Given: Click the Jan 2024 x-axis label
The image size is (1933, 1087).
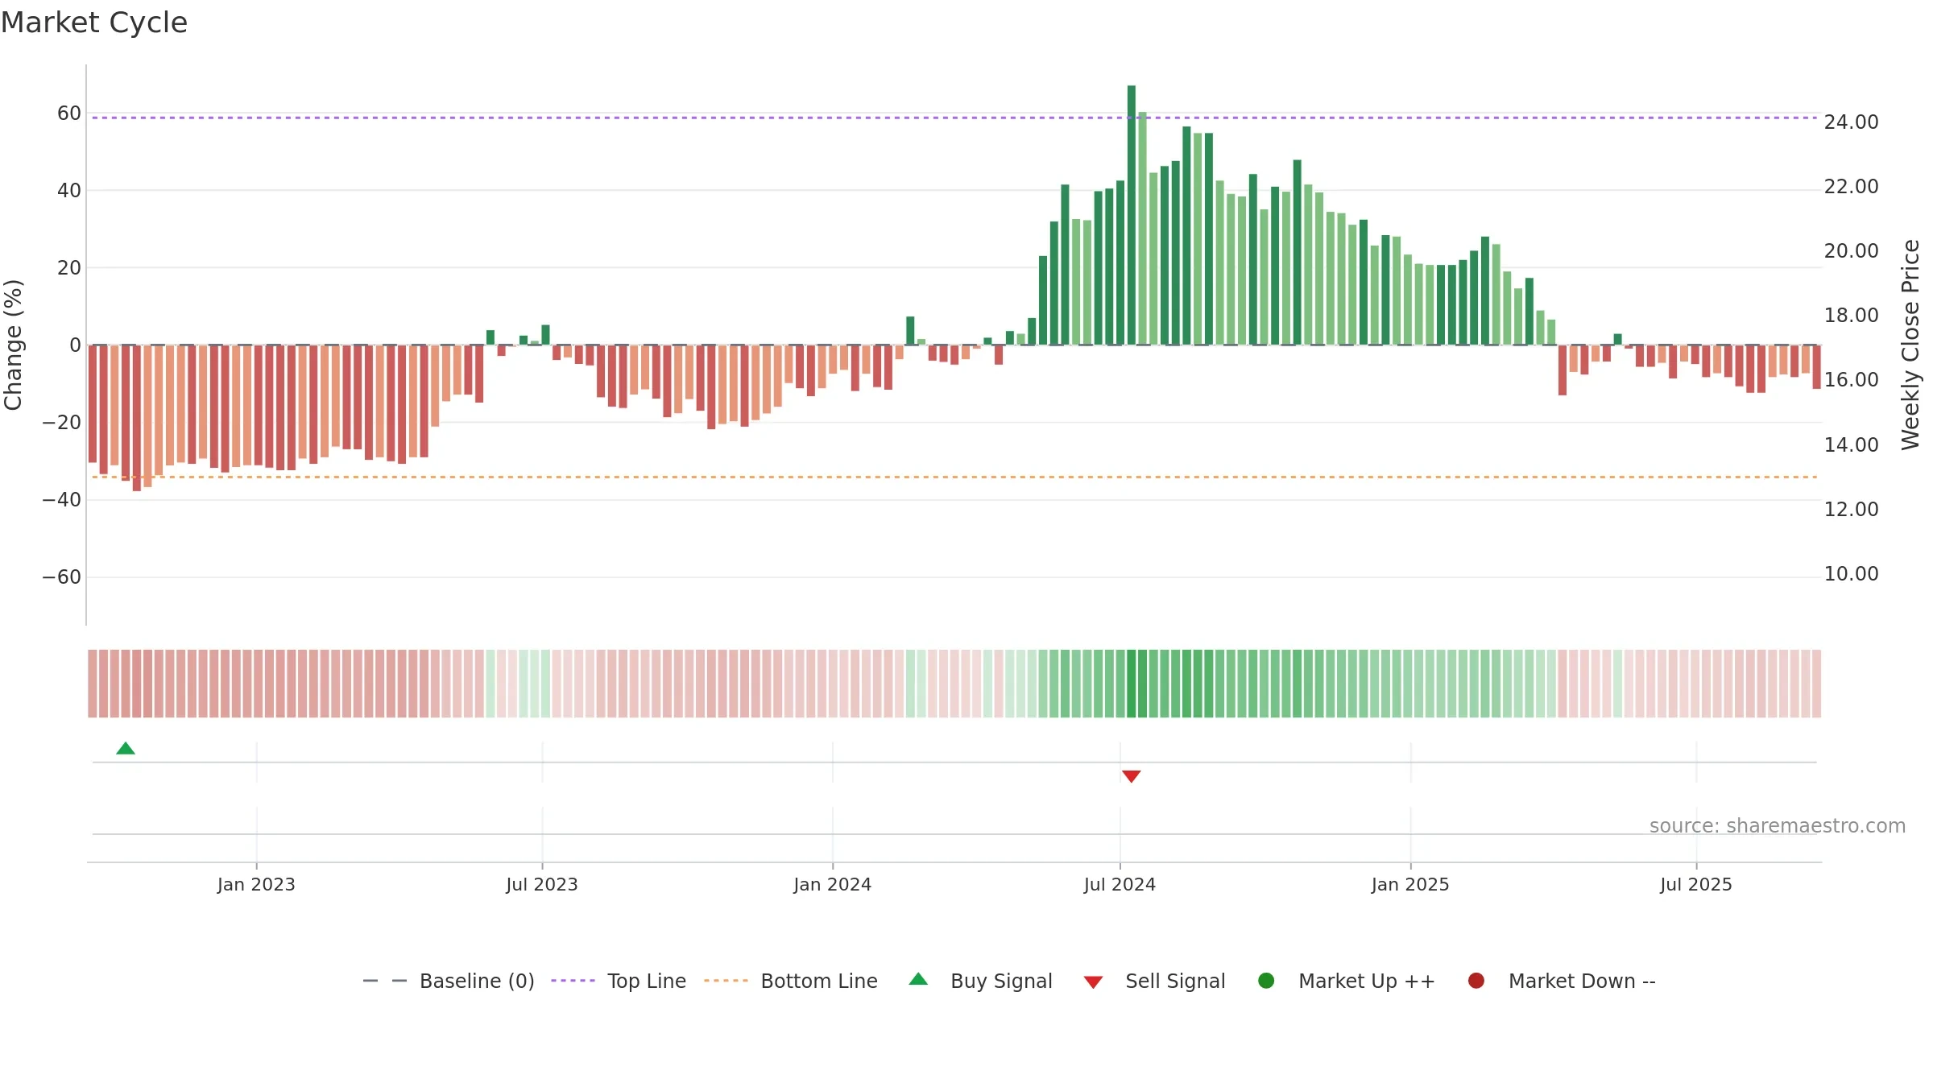Looking at the screenshot, I should pyautogui.click(x=833, y=885).
